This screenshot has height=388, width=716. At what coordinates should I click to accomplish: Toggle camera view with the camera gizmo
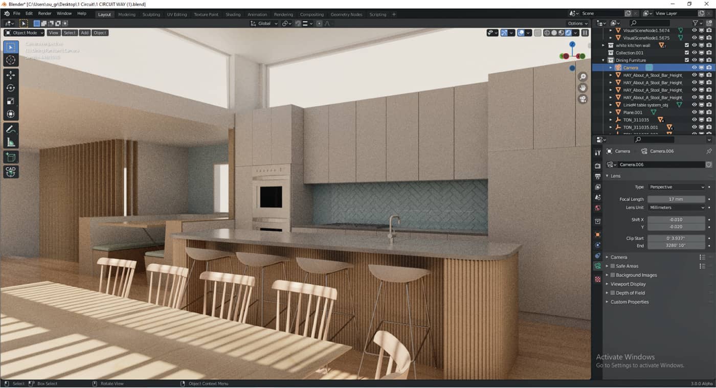click(x=583, y=99)
